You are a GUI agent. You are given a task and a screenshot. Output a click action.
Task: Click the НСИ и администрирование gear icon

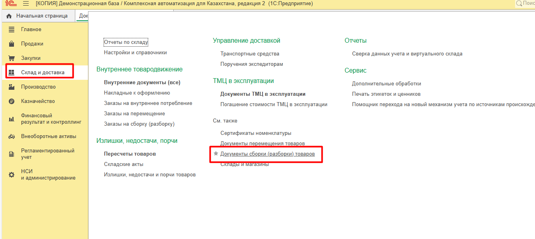(x=12, y=175)
